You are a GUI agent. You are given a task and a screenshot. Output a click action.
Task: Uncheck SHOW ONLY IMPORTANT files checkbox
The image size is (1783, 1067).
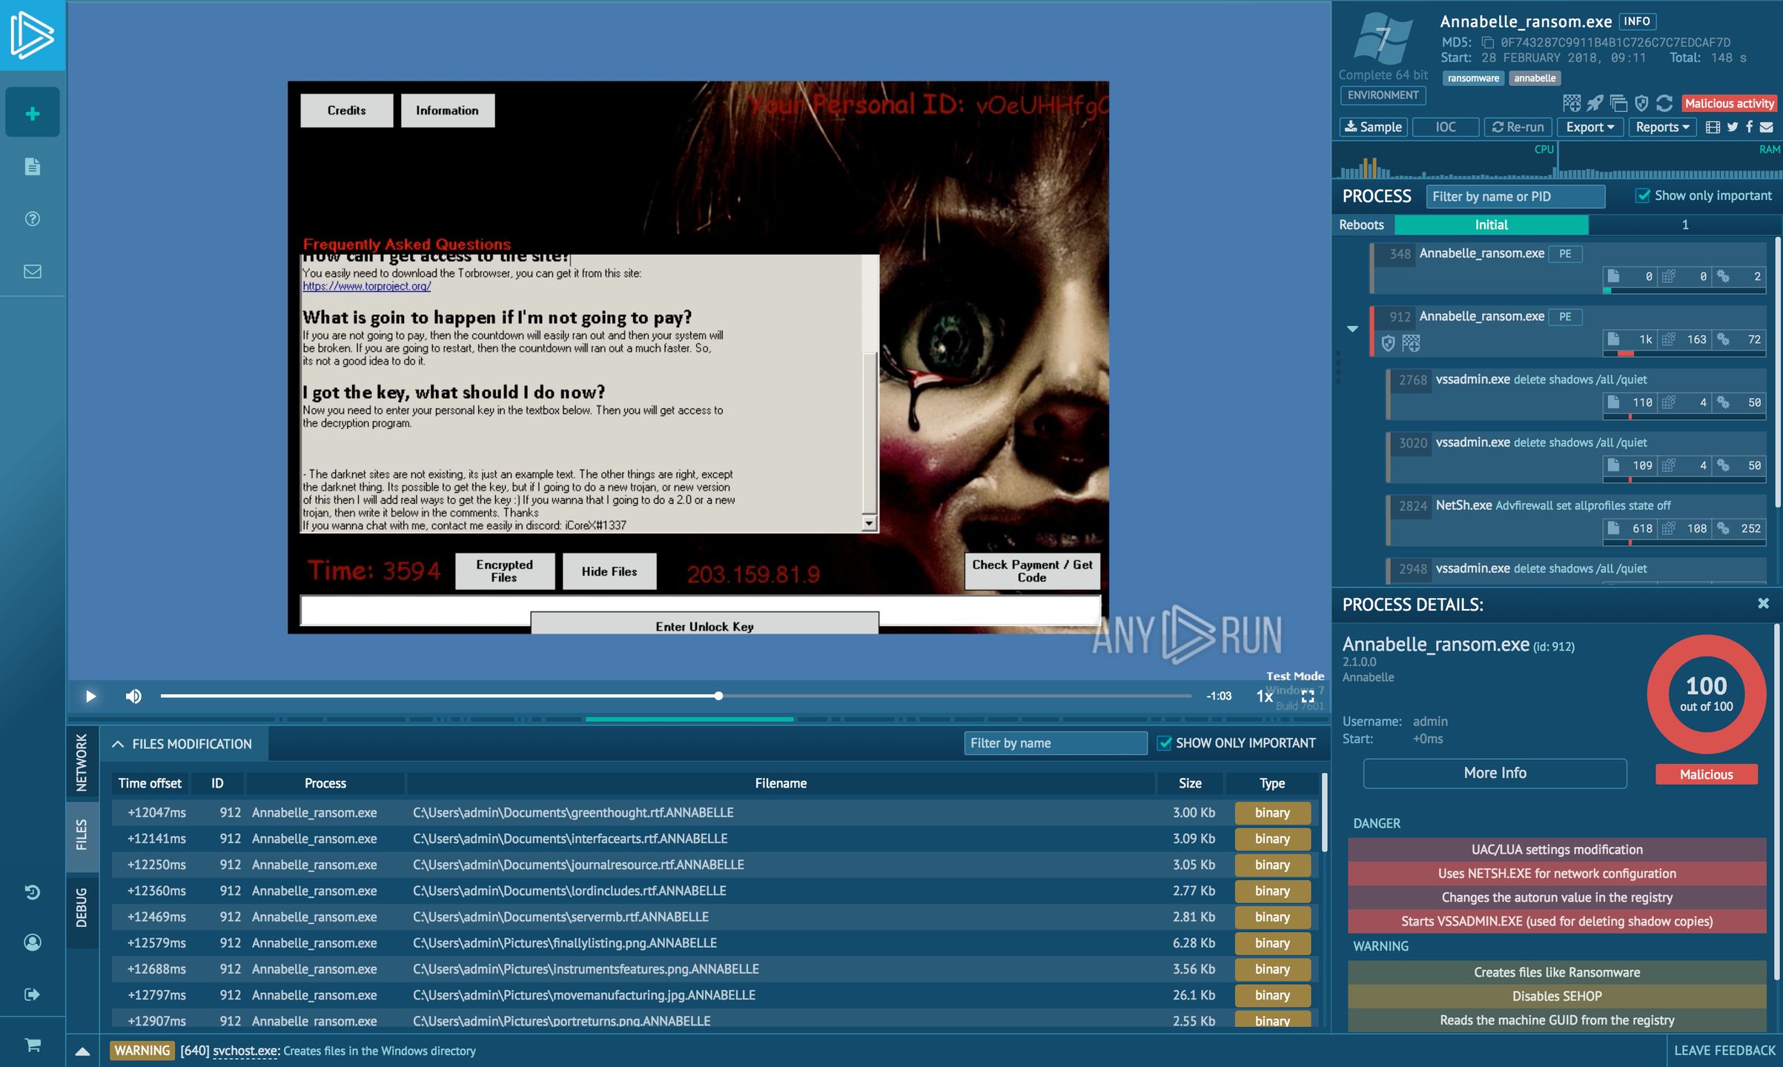coord(1165,743)
